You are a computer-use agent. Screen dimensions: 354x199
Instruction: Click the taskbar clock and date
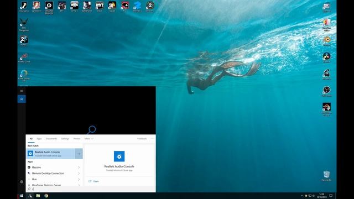coord(321,196)
